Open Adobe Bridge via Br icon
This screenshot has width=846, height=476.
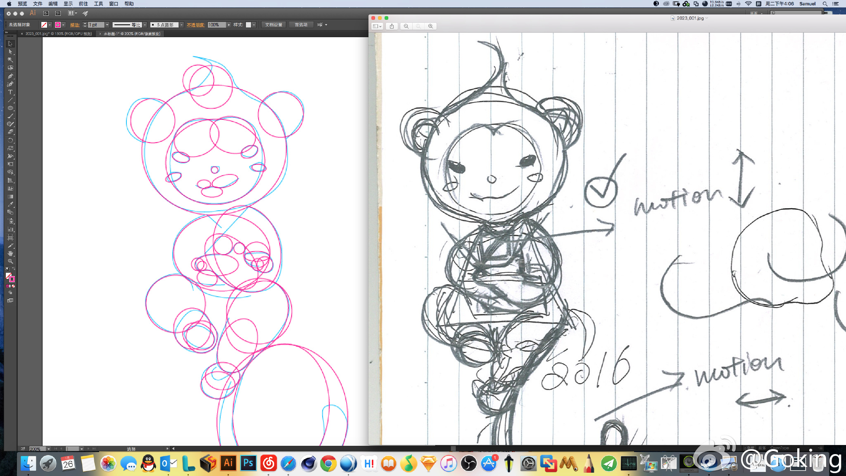pyautogui.click(x=46, y=13)
